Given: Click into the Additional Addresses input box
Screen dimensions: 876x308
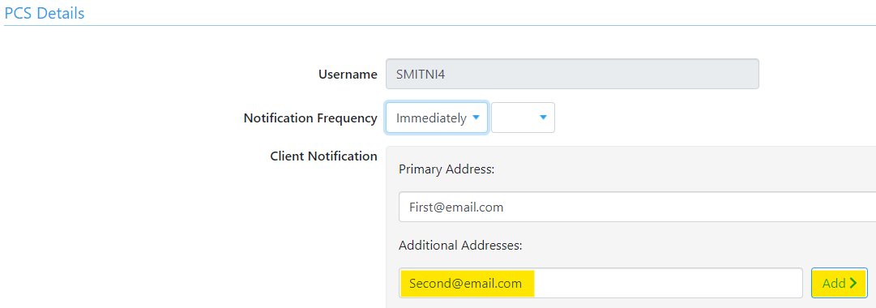Looking at the screenshot, I should click(601, 284).
